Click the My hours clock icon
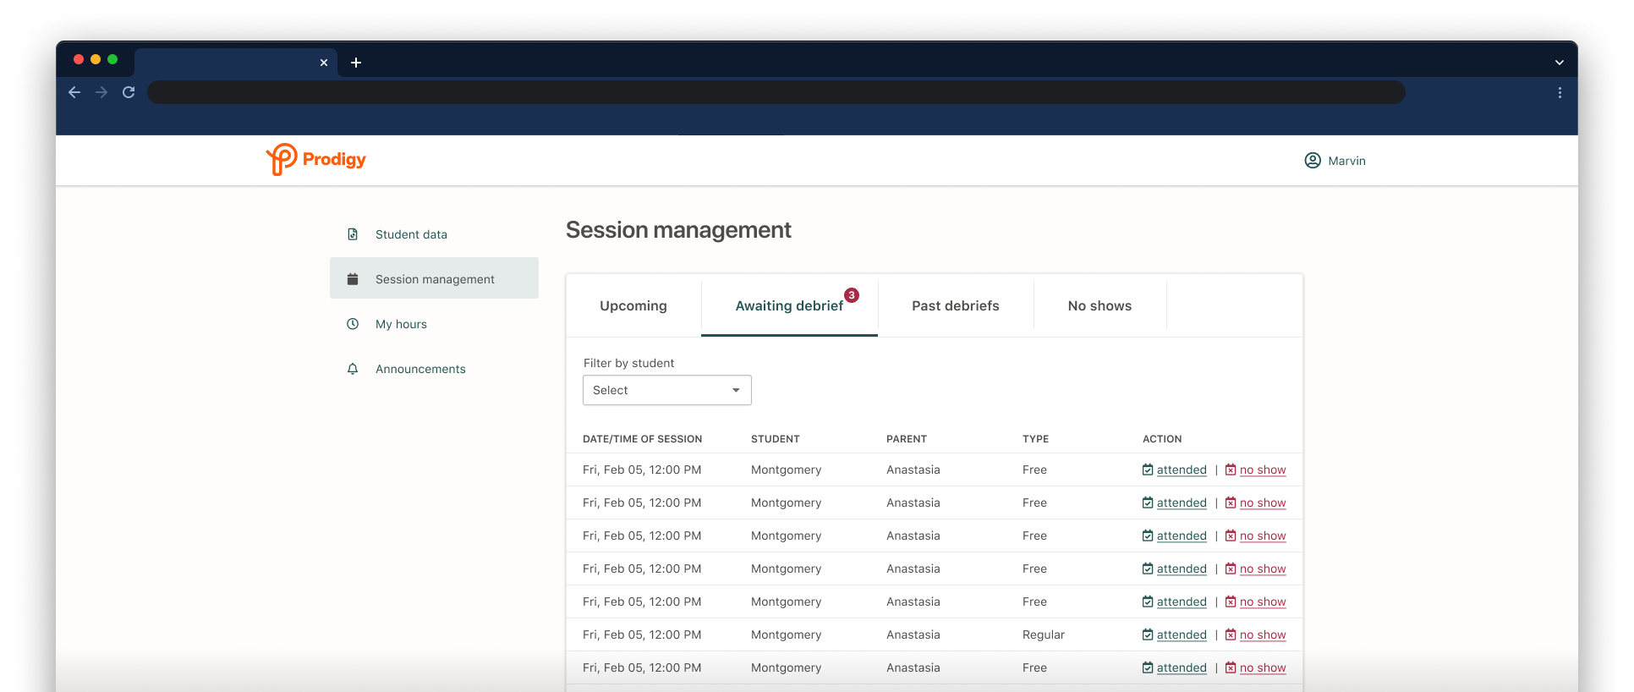This screenshot has height=692, width=1634. tap(353, 324)
